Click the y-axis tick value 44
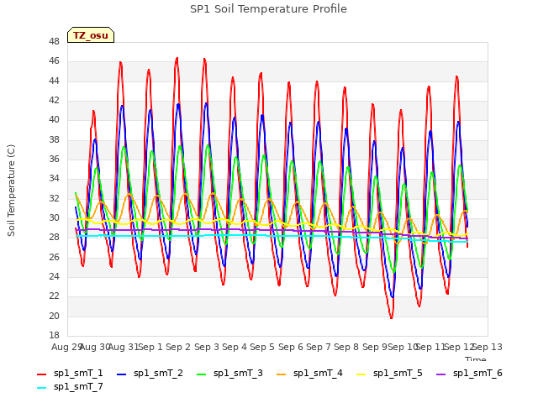538x403 pixels. tap(54, 81)
